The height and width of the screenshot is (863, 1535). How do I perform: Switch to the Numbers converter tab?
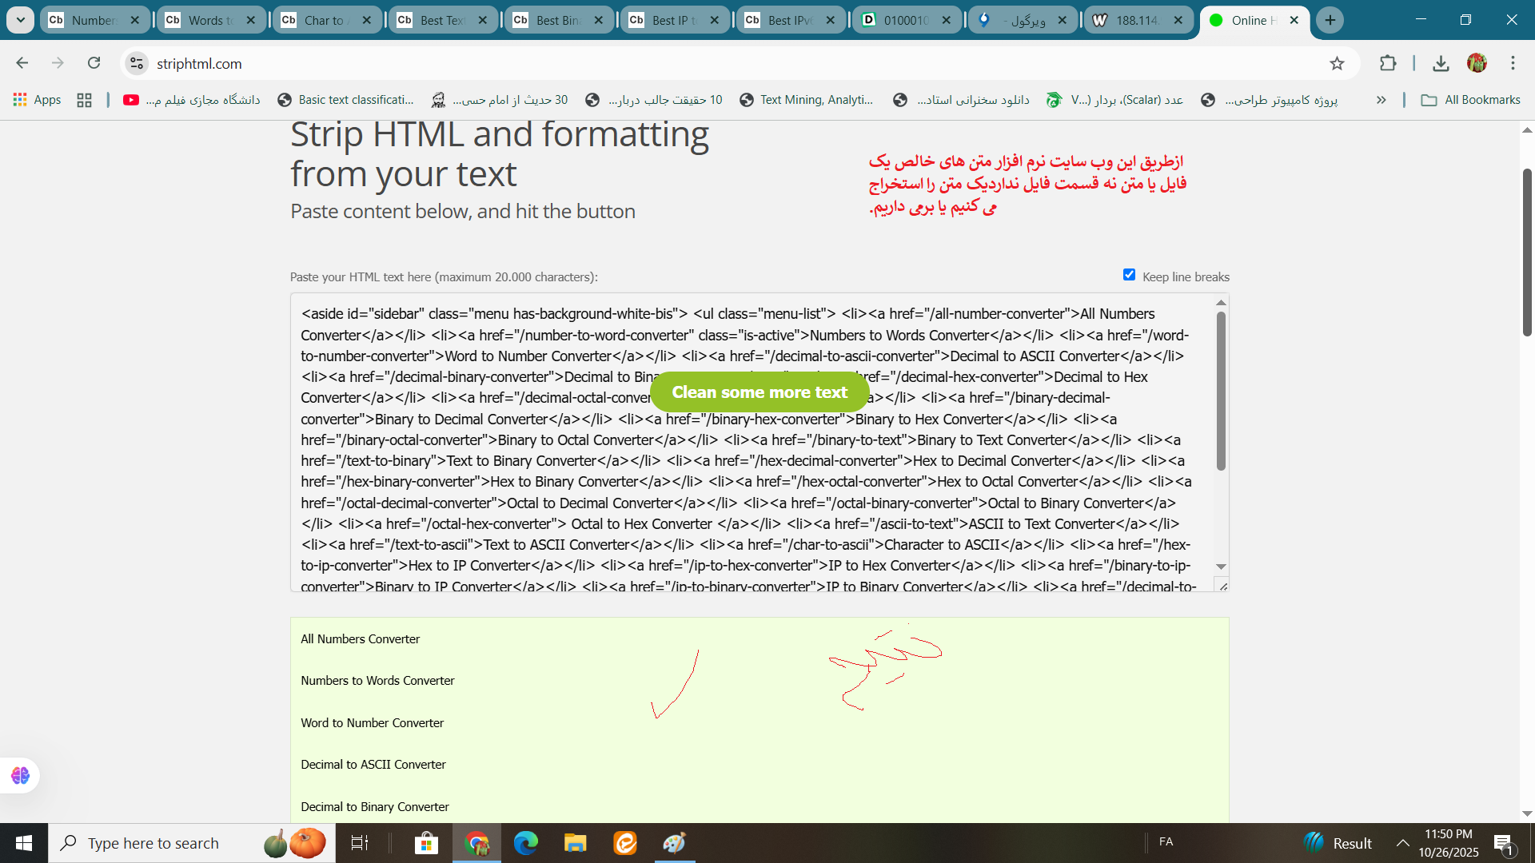coord(88,19)
